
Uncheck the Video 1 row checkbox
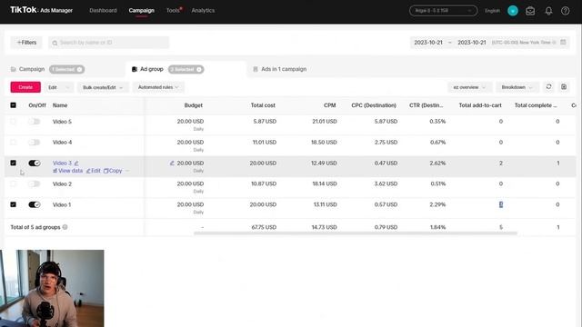point(13,204)
